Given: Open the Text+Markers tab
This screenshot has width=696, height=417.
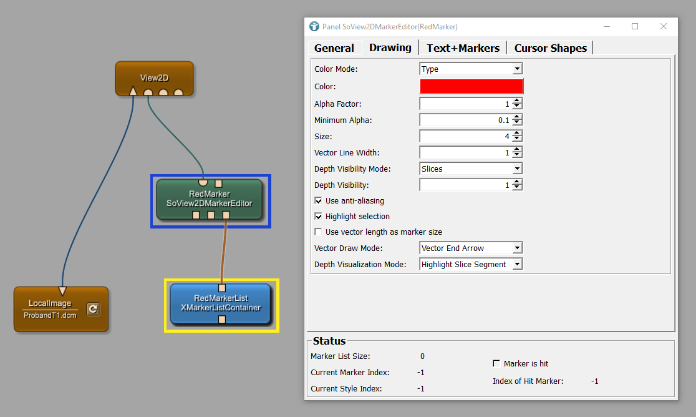Looking at the screenshot, I should pos(463,48).
